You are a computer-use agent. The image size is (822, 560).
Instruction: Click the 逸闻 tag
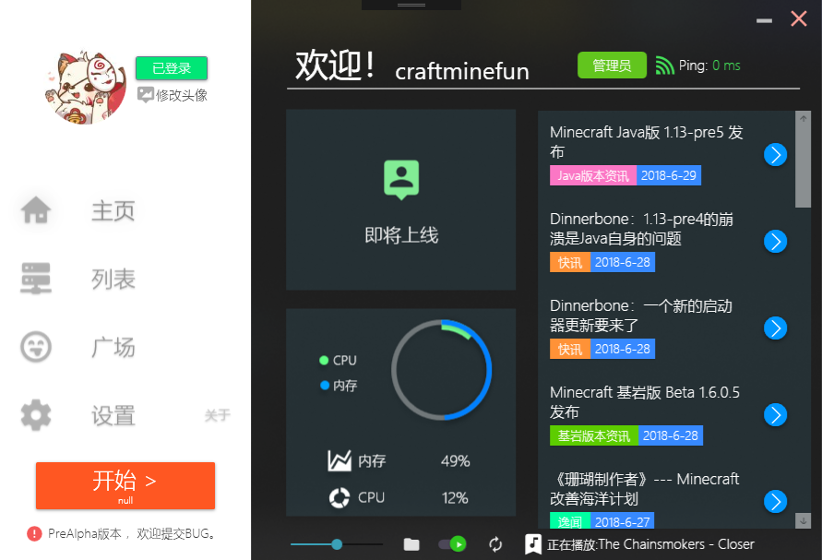(570, 522)
